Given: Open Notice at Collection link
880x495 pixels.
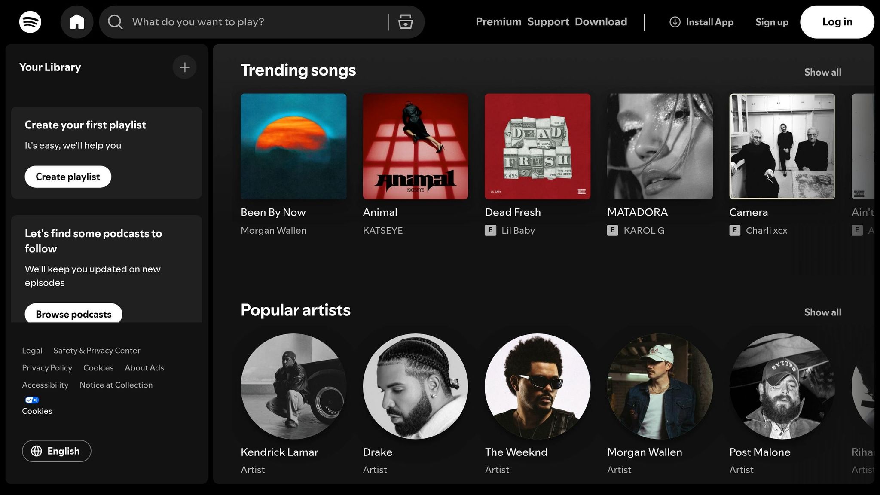Looking at the screenshot, I should pyautogui.click(x=116, y=385).
